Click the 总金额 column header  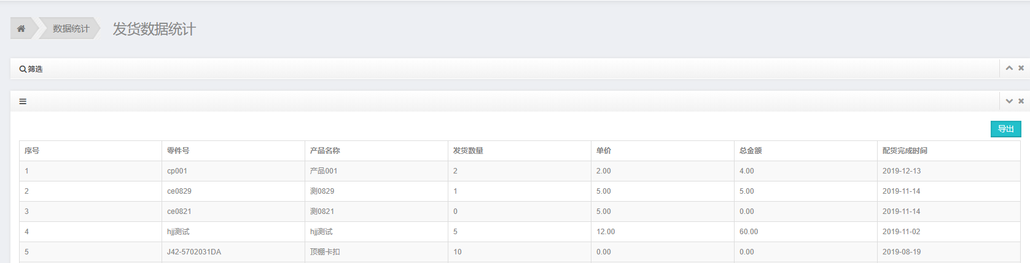click(x=751, y=151)
